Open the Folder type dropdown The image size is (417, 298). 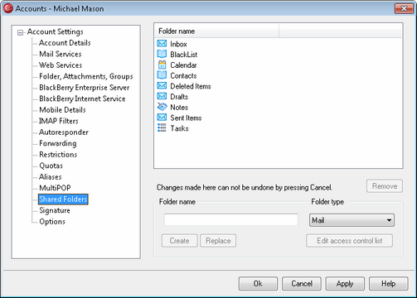coord(352,220)
